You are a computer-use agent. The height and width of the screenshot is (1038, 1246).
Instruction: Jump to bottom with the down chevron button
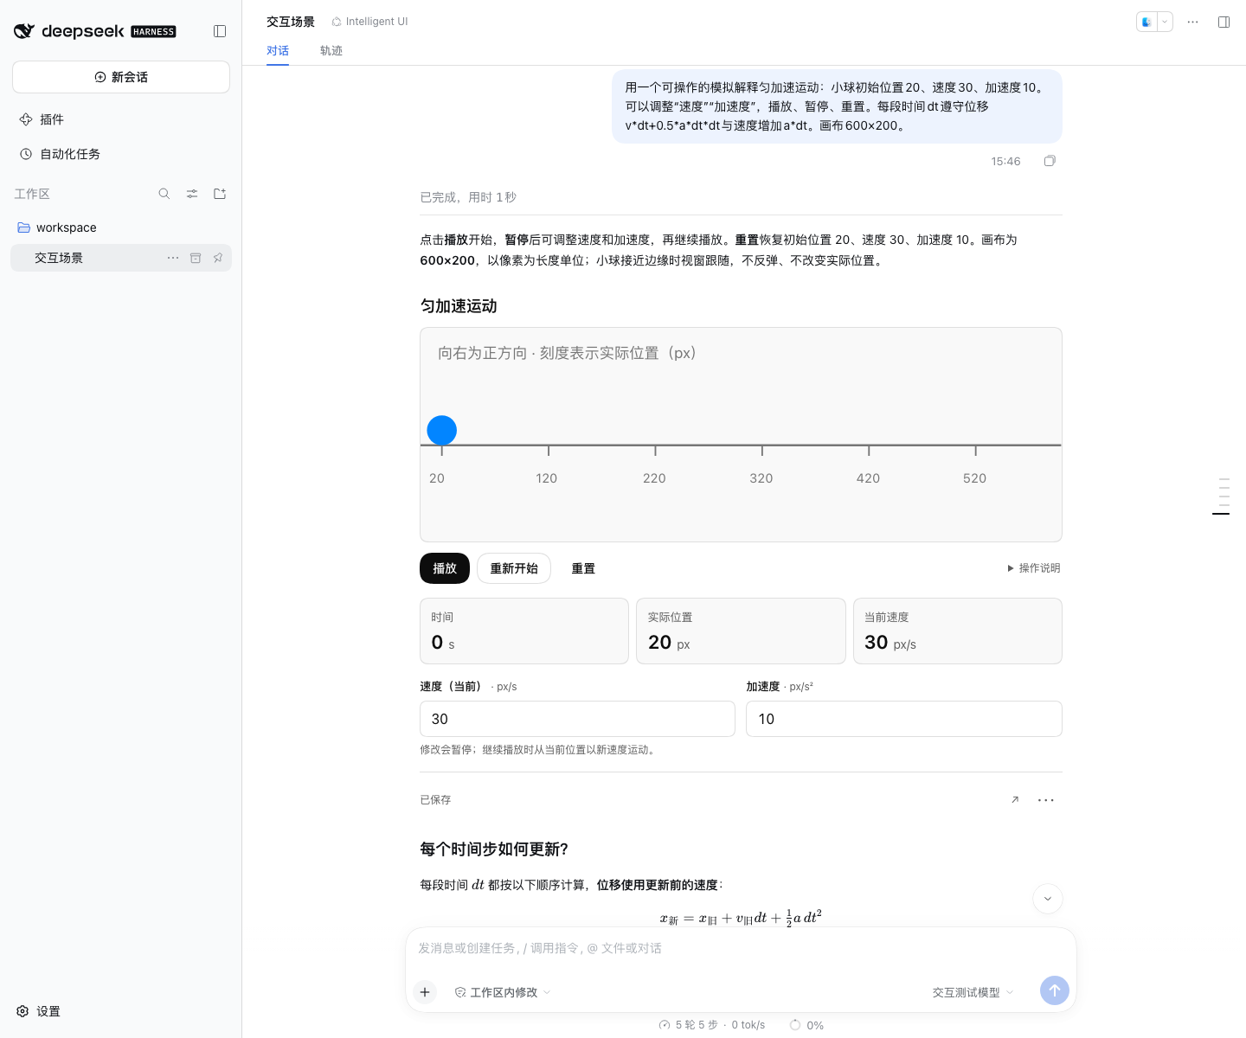(1048, 899)
